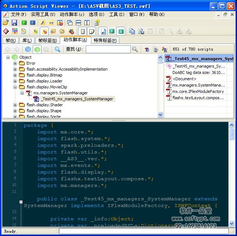Expand the flash.display.Shape folder
Screen dimensions: 237x236
15,111
